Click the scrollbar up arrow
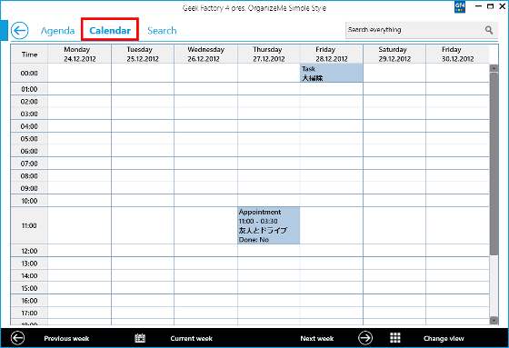 tap(494, 68)
